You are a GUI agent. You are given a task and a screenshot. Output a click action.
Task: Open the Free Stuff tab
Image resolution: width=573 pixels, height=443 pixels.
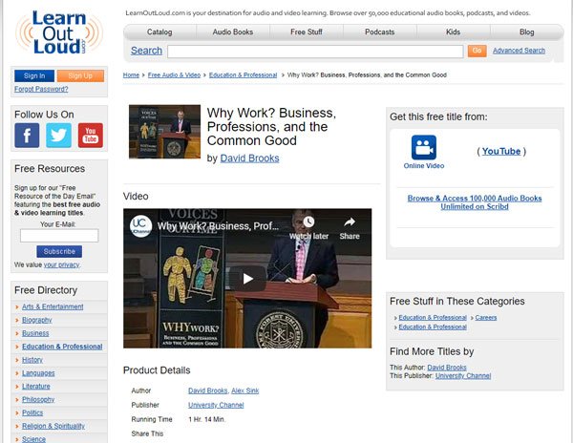(x=307, y=32)
